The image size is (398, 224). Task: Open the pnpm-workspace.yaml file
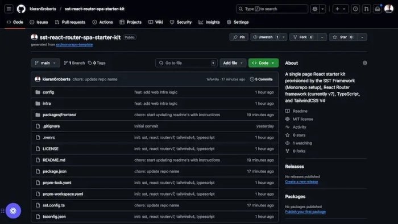click(x=63, y=194)
